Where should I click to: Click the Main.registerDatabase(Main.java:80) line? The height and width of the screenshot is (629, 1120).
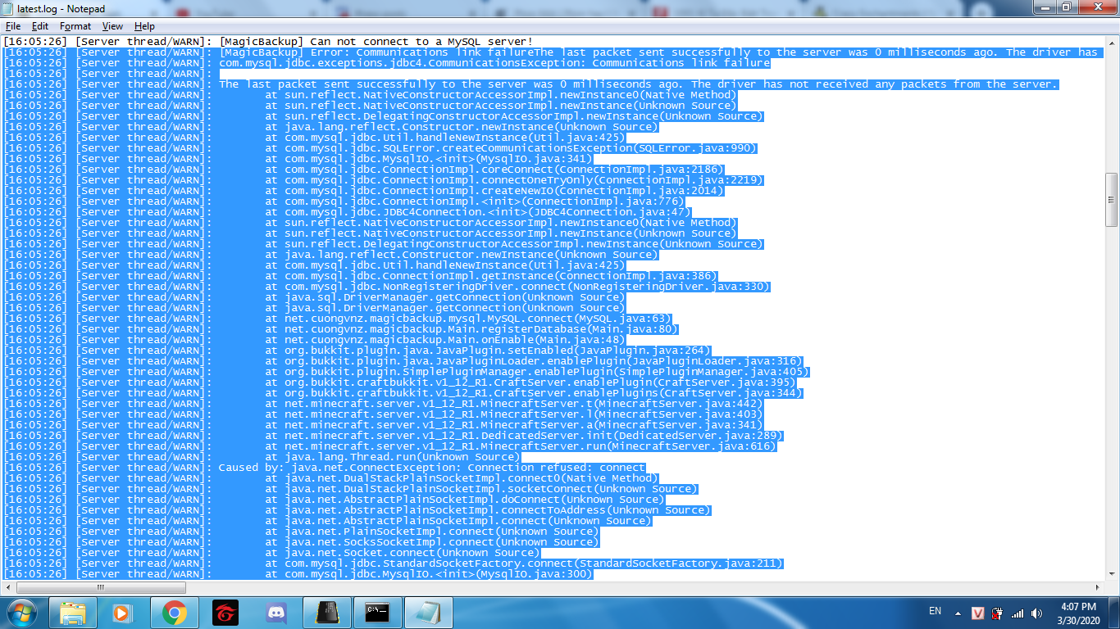pos(342,329)
